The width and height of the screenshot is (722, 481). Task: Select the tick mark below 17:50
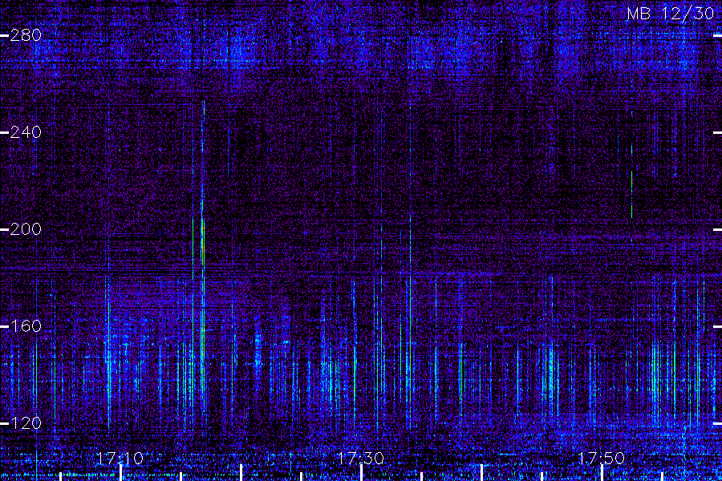click(x=602, y=473)
